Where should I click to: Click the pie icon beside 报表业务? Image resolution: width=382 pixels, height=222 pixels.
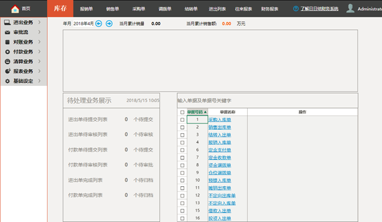tap(8, 71)
